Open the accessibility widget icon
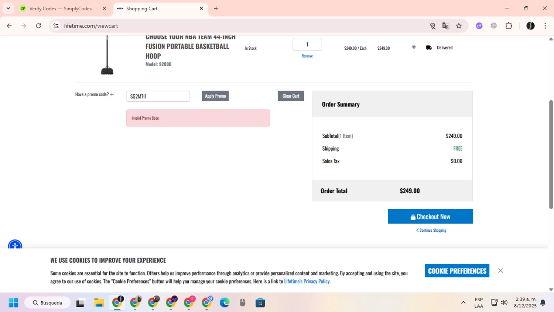Image resolution: width=554 pixels, height=312 pixels. tap(15, 245)
